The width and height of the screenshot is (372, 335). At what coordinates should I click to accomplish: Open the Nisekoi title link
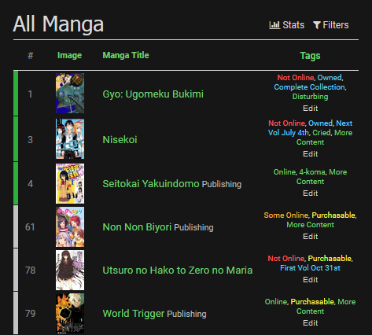pos(120,140)
